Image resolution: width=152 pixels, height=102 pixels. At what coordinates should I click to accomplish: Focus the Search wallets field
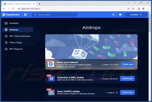coord(55,15)
